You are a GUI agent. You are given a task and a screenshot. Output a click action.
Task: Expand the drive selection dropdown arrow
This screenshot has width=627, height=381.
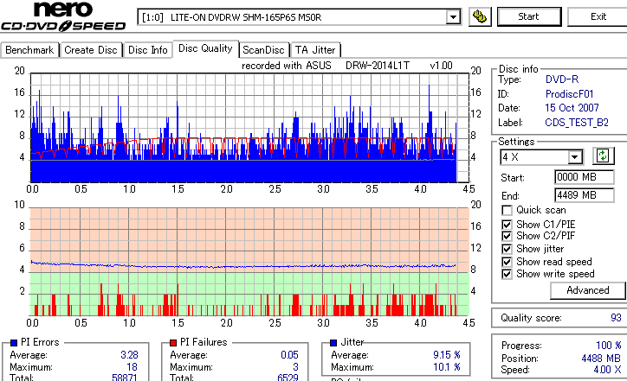coord(453,17)
